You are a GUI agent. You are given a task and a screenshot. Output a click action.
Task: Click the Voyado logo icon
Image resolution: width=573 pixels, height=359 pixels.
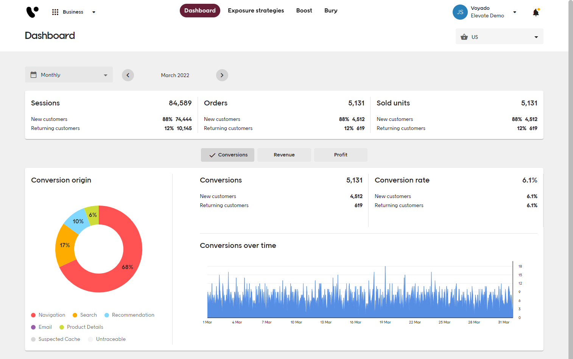32,12
